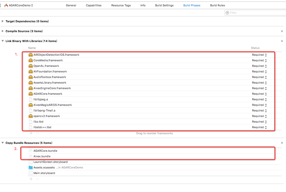Switch to the General tab
286x192 pixels.
[x=71, y=5]
